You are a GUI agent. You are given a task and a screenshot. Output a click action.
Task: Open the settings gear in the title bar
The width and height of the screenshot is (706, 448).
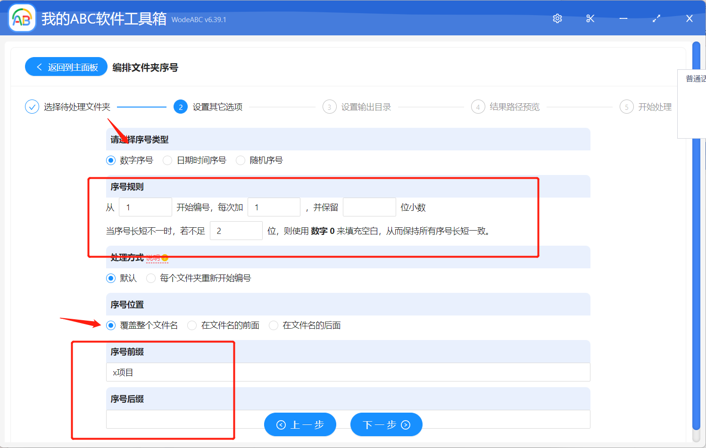[557, 18]
